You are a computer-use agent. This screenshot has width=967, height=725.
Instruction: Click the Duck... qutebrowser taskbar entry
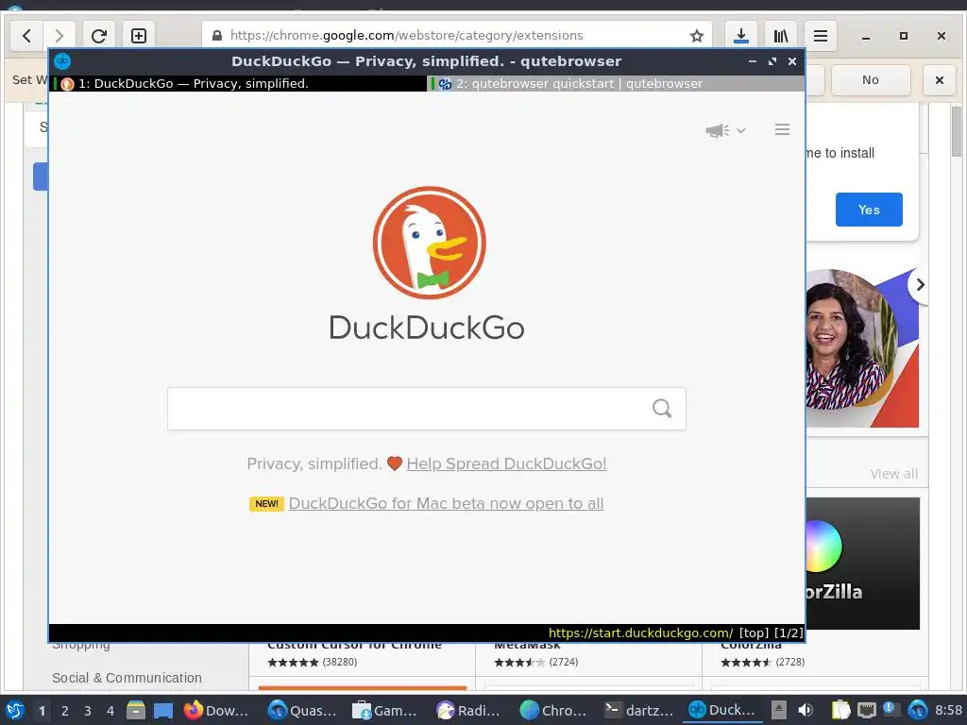(722, 710)
